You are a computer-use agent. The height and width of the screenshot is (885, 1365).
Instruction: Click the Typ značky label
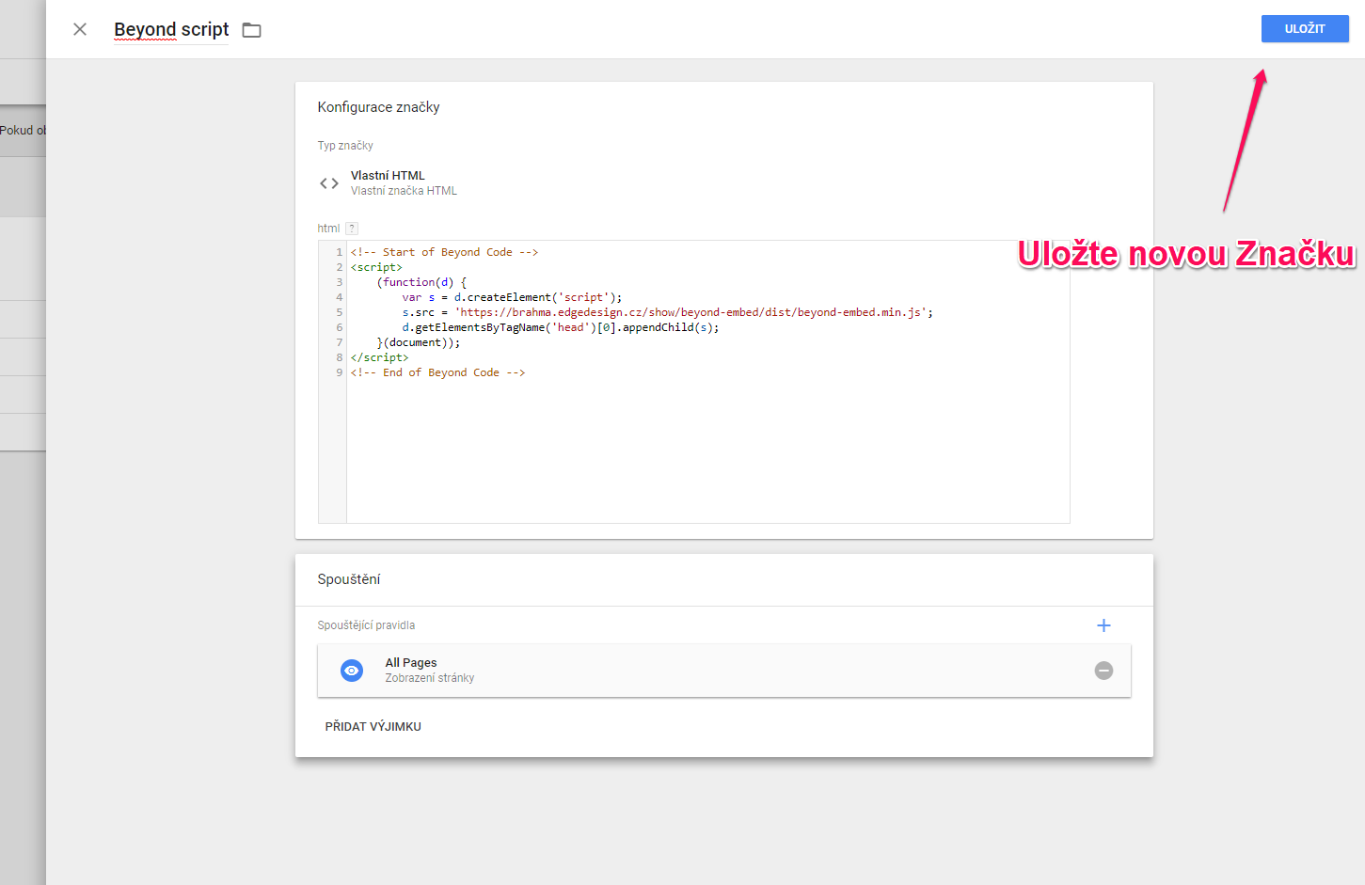coord(345,146)
